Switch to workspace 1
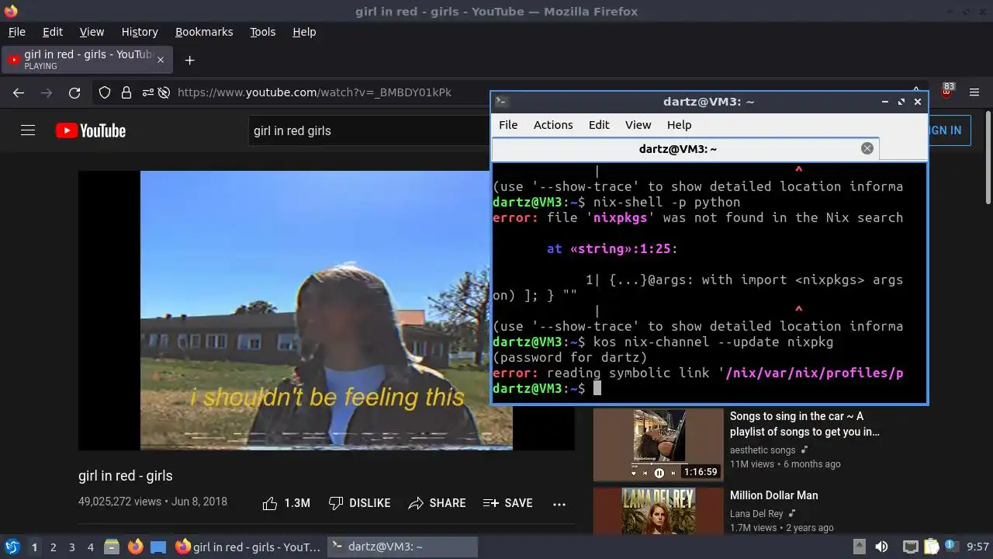 point(34,547)
